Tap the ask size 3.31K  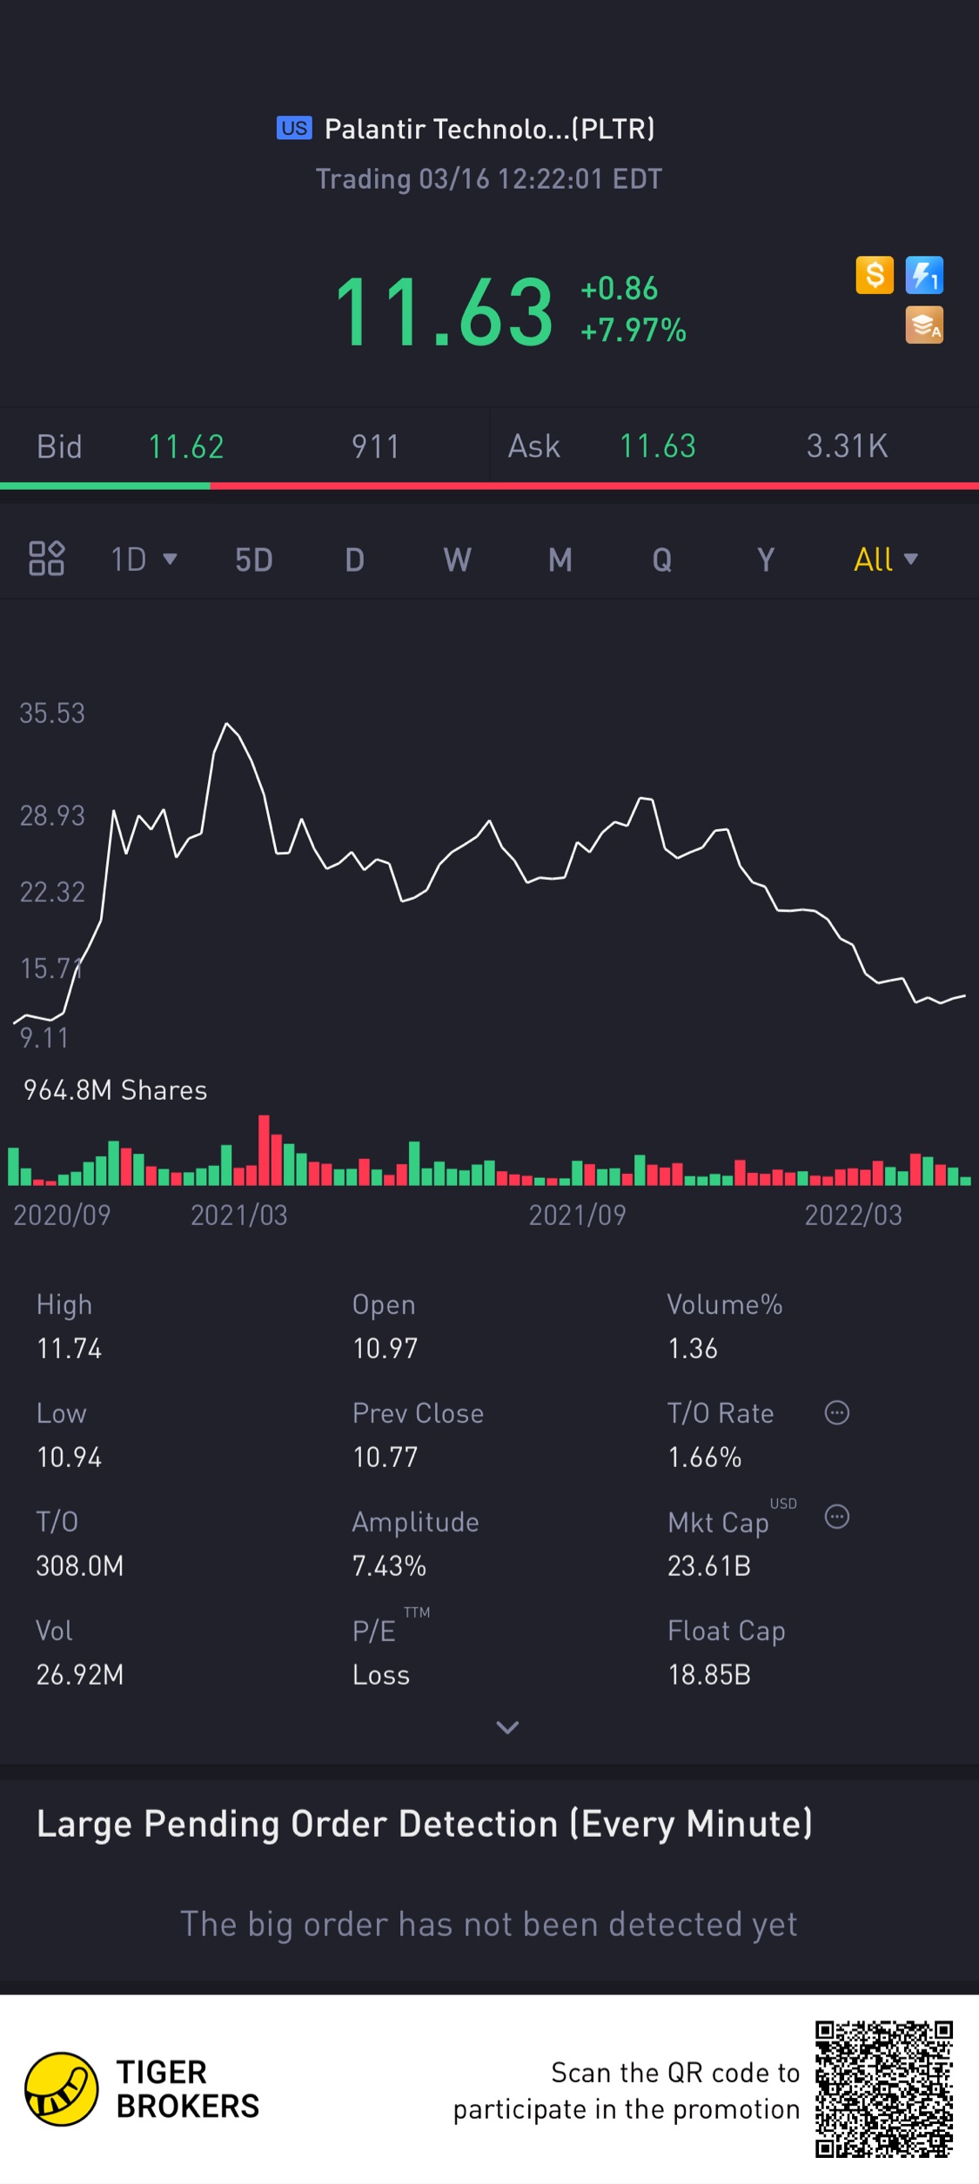pos(847,446)
